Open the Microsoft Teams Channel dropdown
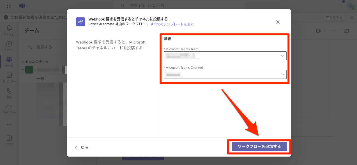The image size is (357, 165). click(x=225, y=74)
